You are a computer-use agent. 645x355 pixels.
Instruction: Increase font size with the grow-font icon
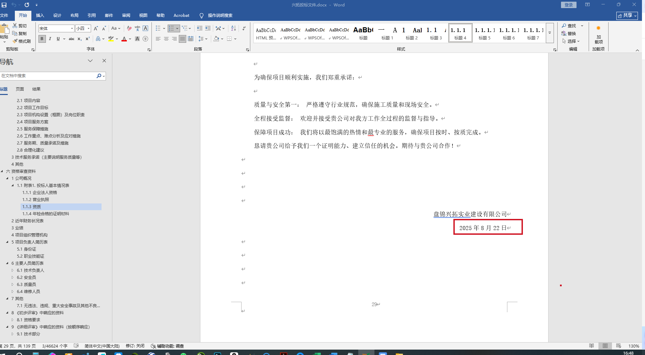[x=96, y=28]
